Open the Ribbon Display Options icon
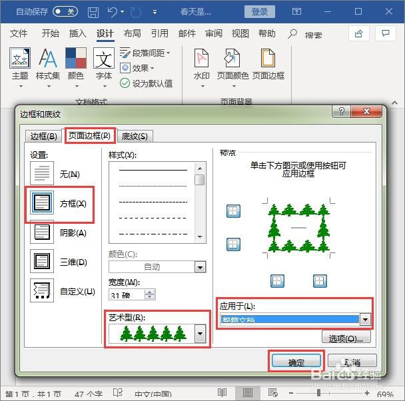The image size is (405, 401). click(x=296, y=11)
